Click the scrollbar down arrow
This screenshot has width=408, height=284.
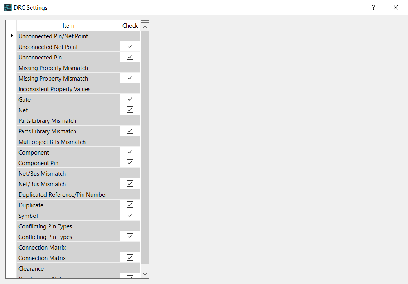click(145, 274)
